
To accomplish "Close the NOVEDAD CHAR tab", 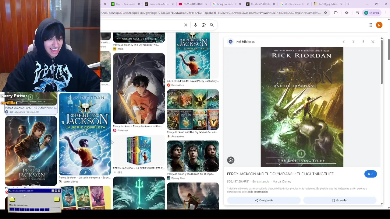I will click(x=206, y=4).
